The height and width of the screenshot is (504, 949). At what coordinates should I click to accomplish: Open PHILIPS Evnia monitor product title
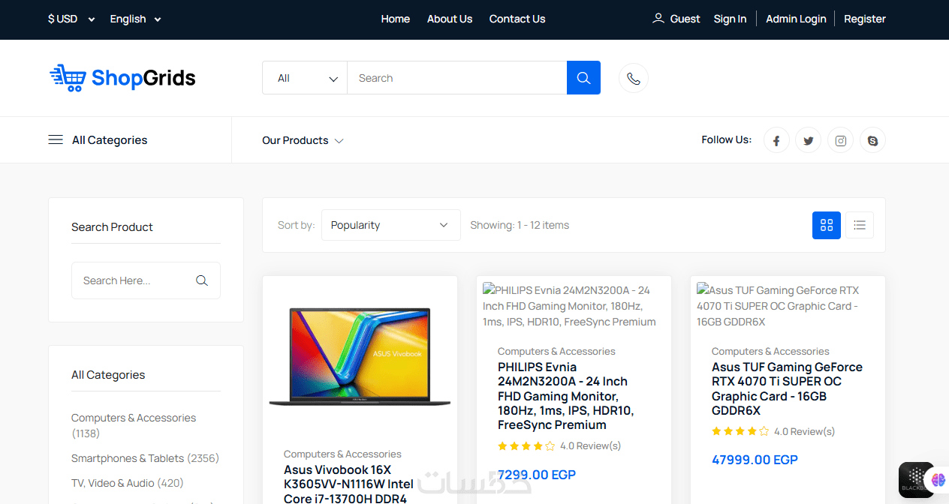(x=565, y=396)
